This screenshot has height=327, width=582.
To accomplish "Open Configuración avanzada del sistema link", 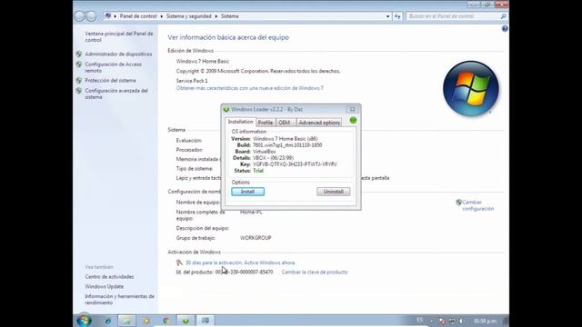I will pyautogui.click(x=116, y=94).
